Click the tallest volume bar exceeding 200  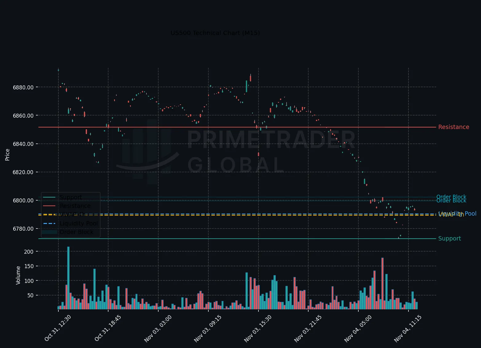[68, 278]
